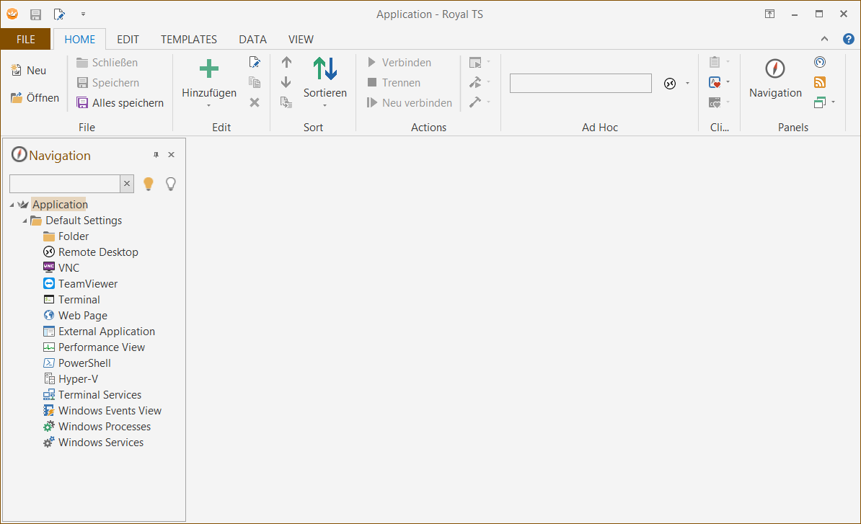Select Hyper-V in the navigation tree
Viewport: 861px width, 524px height.
click(78, 379)
